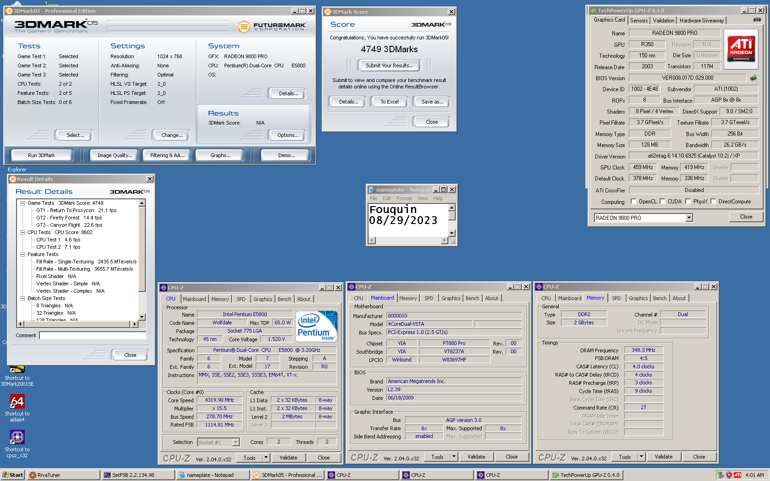Click the Run 3DMark button

(x=41, y=155)
